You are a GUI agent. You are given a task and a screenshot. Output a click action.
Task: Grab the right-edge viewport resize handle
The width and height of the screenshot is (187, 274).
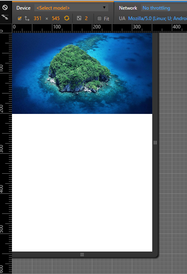coord(155,142)
